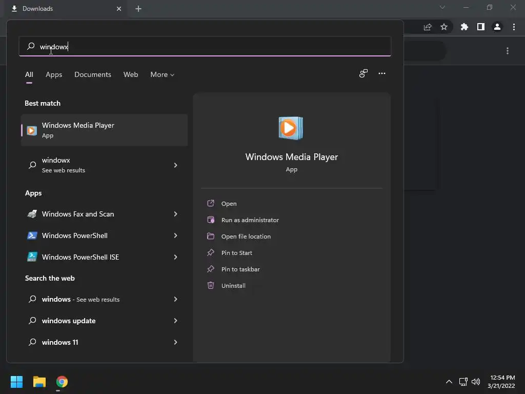Screen dimensions: 525x394
Task: Click the volume speaker tray icon
Action: coord(475,382)
